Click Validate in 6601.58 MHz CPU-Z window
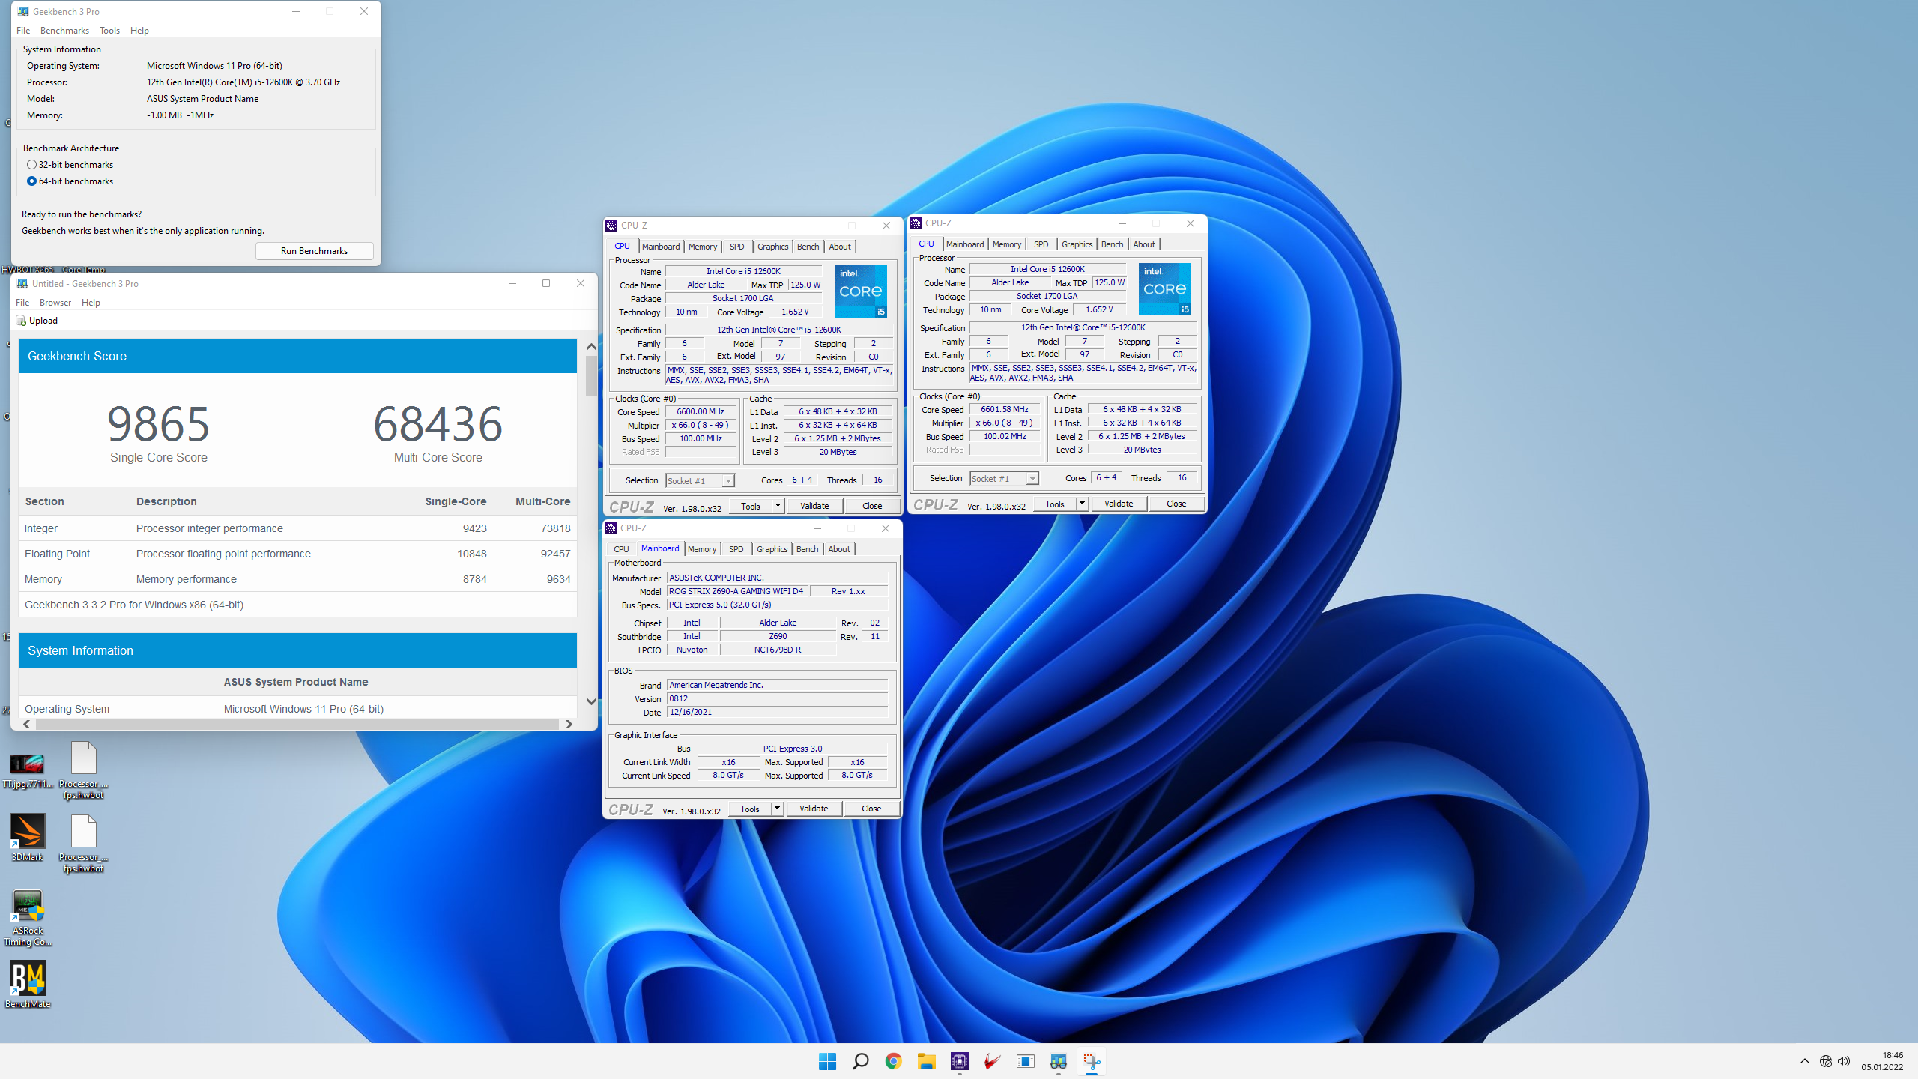The width and height of the screenshot is (1918, 1079). tap(1119, 504)
